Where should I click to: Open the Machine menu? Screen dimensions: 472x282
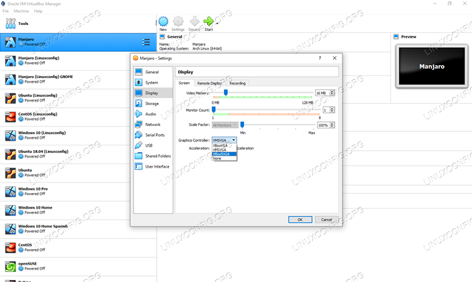(x=22, y=11)
